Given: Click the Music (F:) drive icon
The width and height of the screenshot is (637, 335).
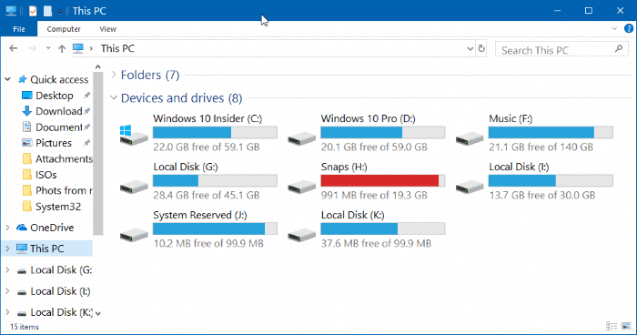Looking at the screenshot, I should tap(470, 138).
